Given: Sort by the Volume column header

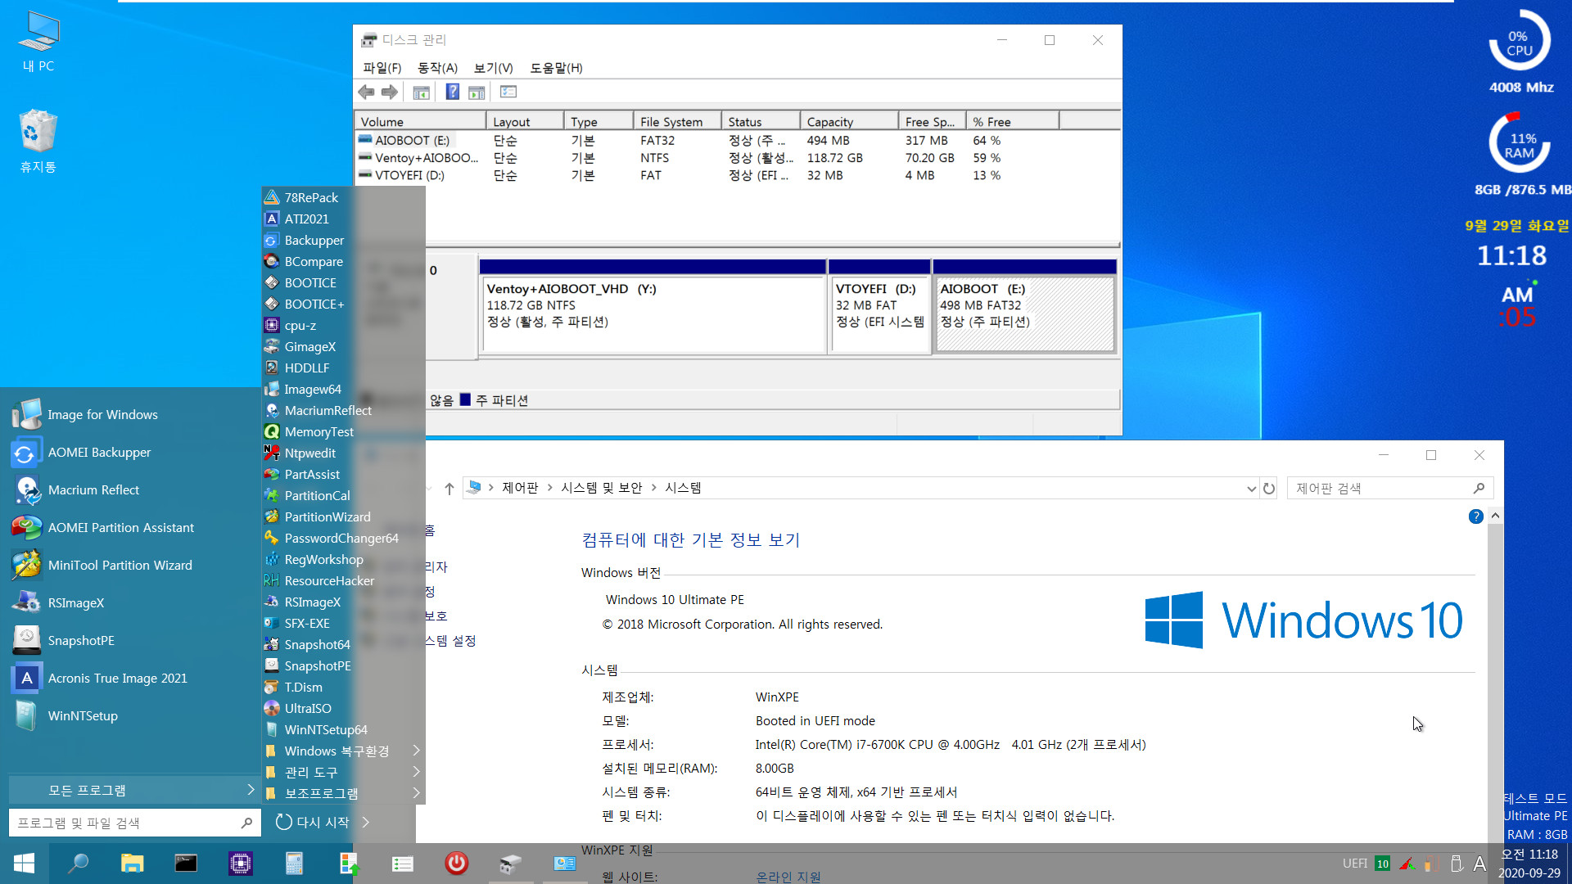Looking at the screenshot, I should (x=420, y=121).
